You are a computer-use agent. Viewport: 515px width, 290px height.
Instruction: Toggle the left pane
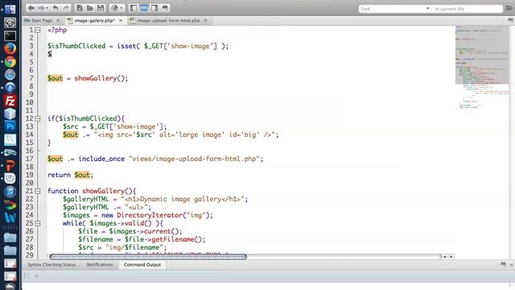pyautogui.click(x=134, y=8)
